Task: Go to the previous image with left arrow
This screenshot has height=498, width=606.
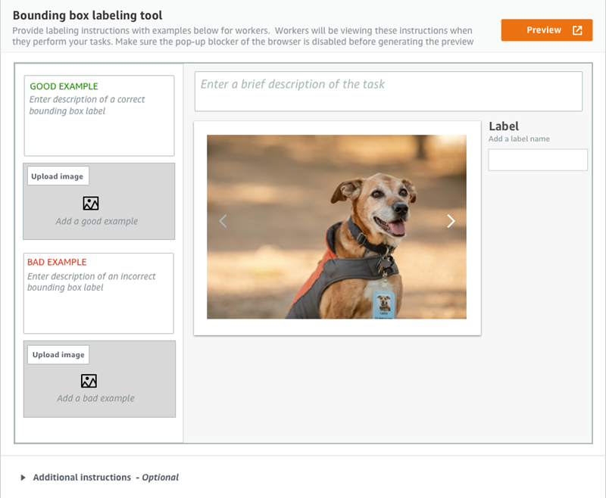Action: (223, 221)
